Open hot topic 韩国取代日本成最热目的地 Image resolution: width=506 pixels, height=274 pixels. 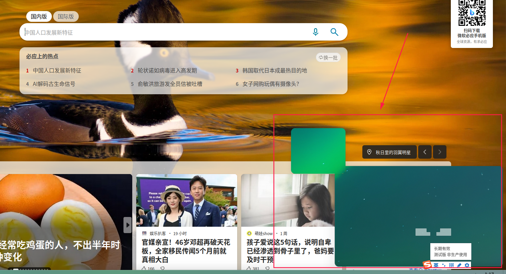click(275, 70)
